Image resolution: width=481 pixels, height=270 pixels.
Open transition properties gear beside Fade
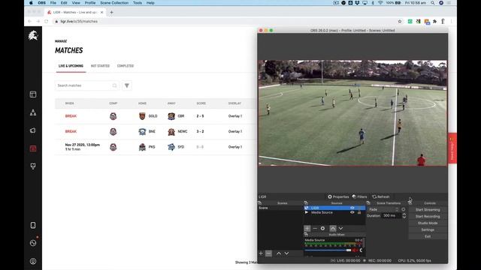pyautogui.click(x=404, y=209)
